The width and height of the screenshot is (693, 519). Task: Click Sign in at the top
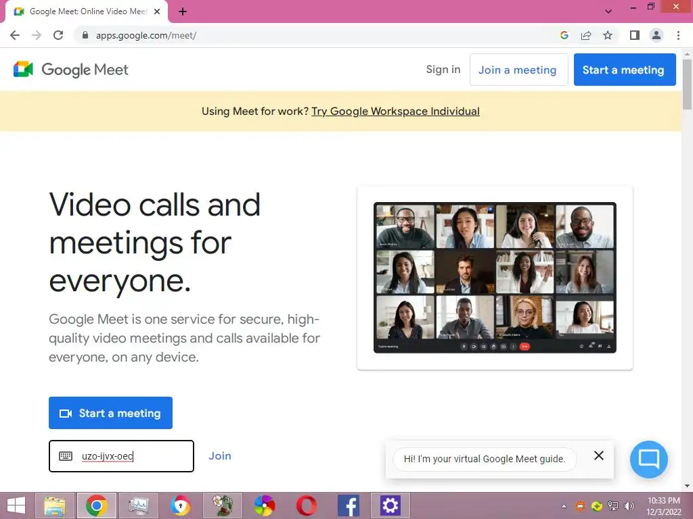click(x=443, y=70)
